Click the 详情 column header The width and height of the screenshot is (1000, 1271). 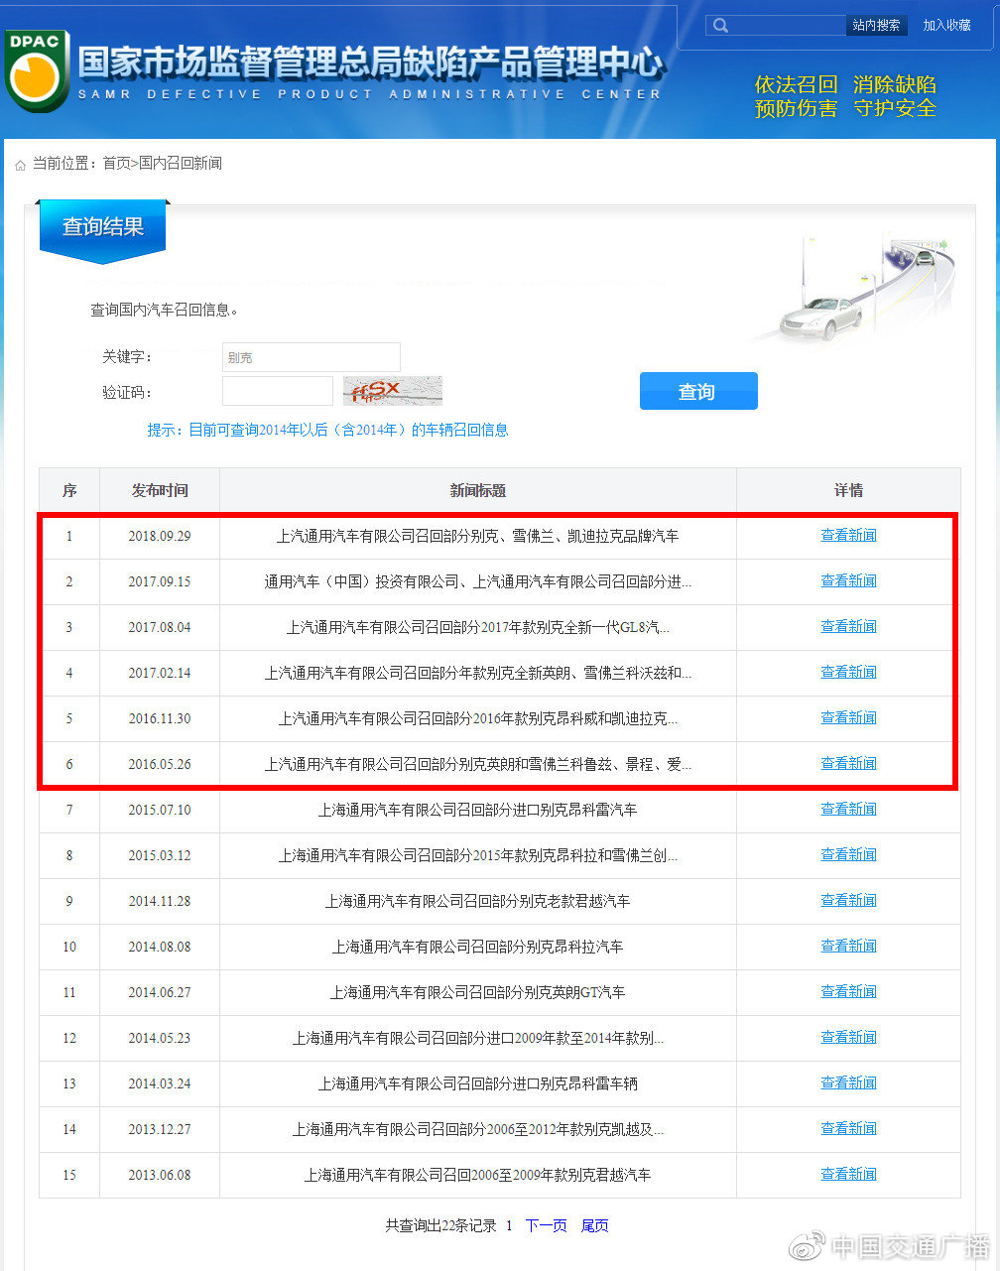(x=848, y=490)
